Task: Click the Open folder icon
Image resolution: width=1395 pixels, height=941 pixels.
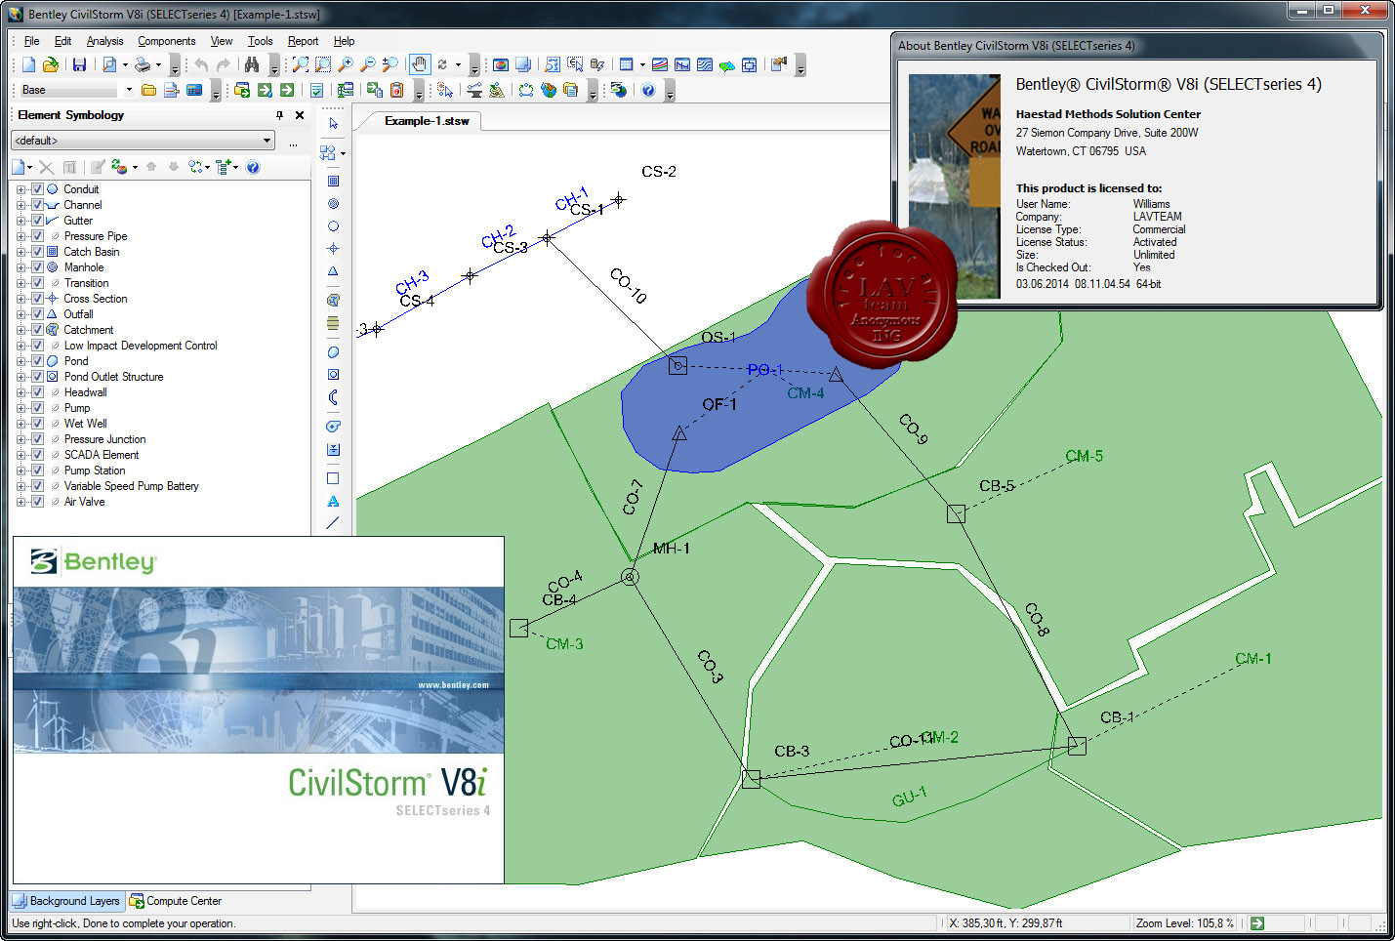Action: 51,64
